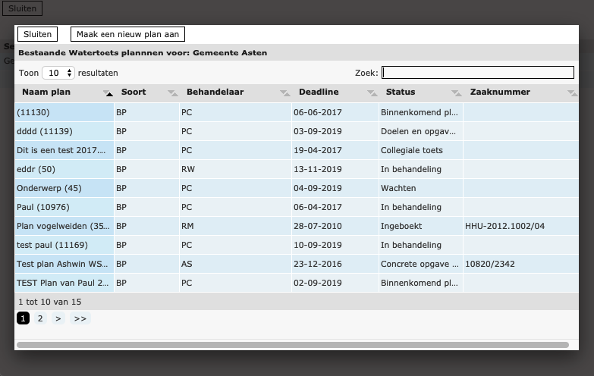Sort by Naam plan column arrow
The width and height of the screenshot is (594, 376).
(108, 93)
